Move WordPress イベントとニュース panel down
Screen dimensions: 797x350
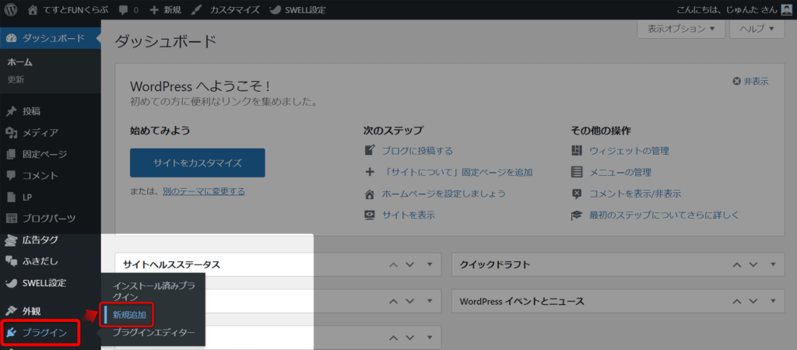pyautogui.click(x=754, y=301)
